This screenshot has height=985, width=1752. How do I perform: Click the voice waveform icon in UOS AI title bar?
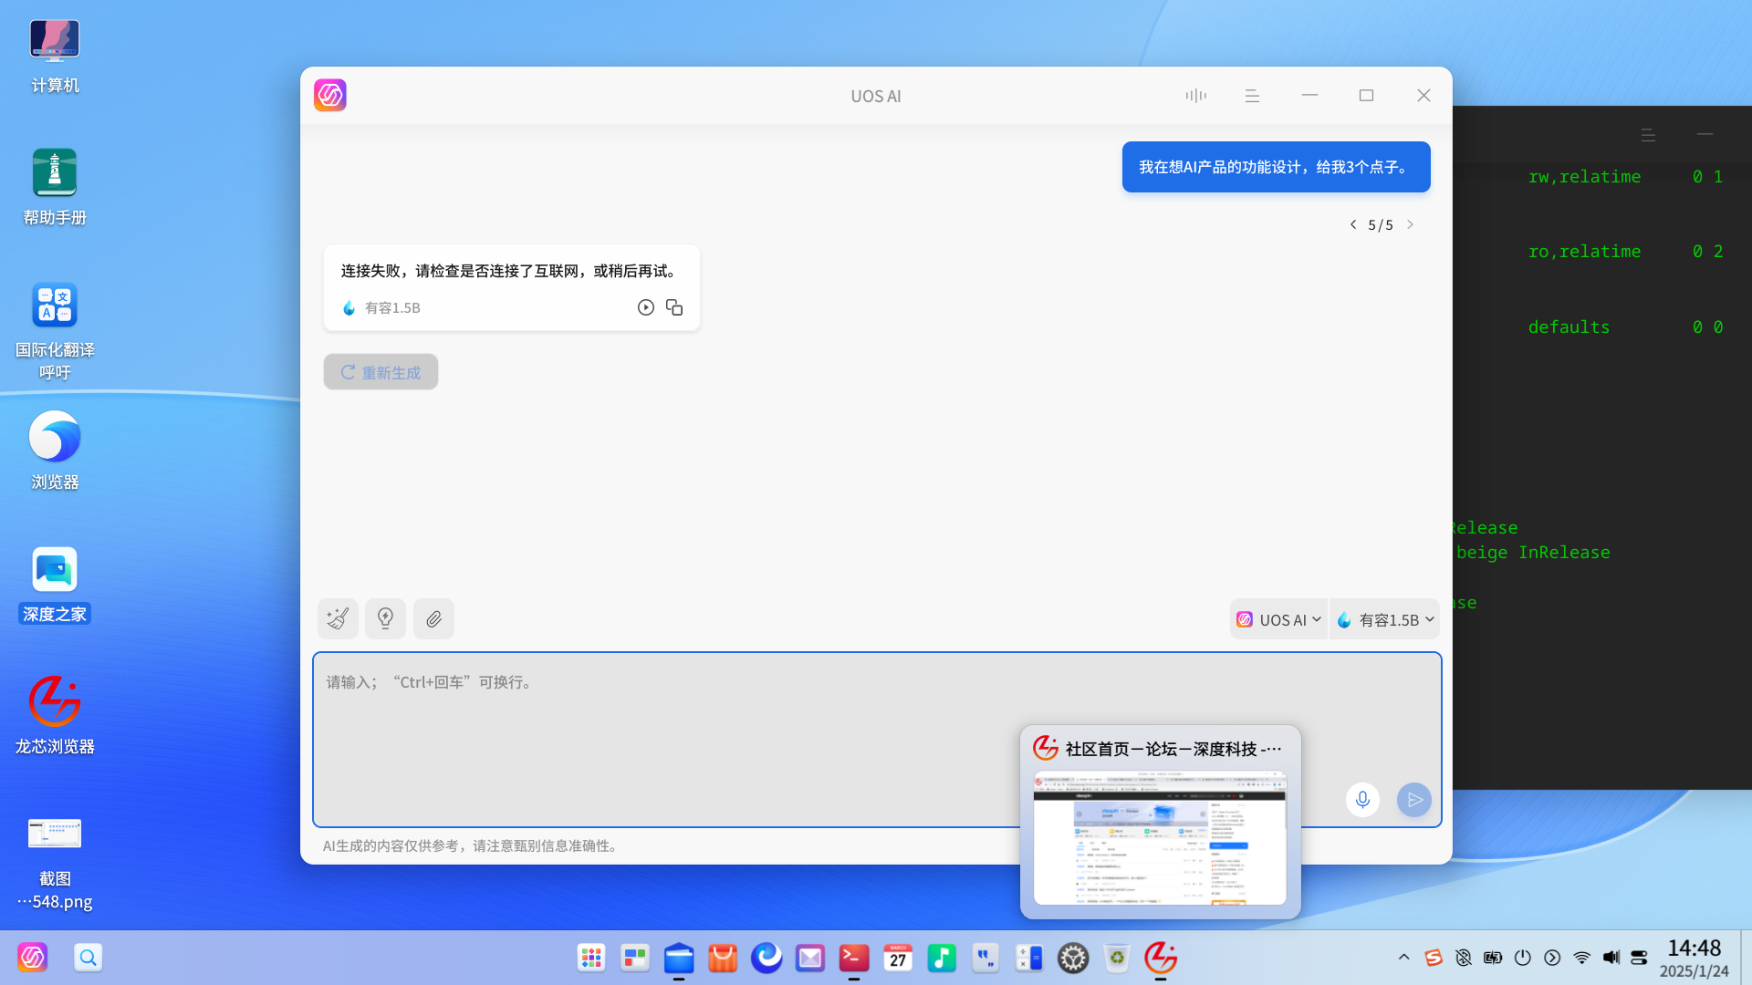pyautogui.click(x=1195, y=96)
